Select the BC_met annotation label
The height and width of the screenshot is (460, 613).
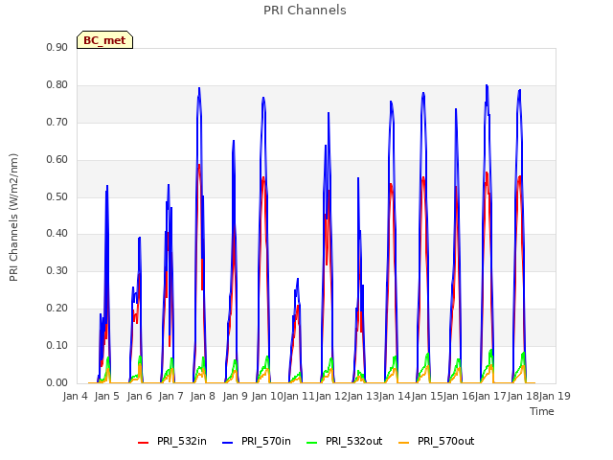click(x=104, y=40)
